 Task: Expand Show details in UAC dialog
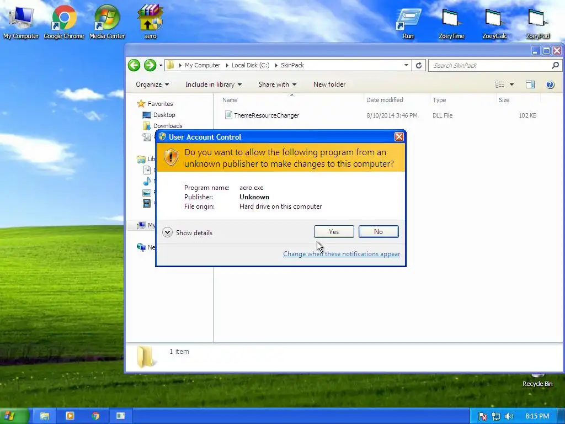coord(188,232)
